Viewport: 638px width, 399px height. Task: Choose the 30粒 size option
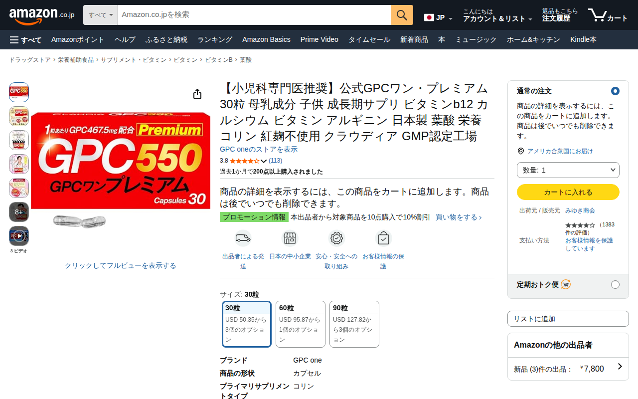click(247, 324)
